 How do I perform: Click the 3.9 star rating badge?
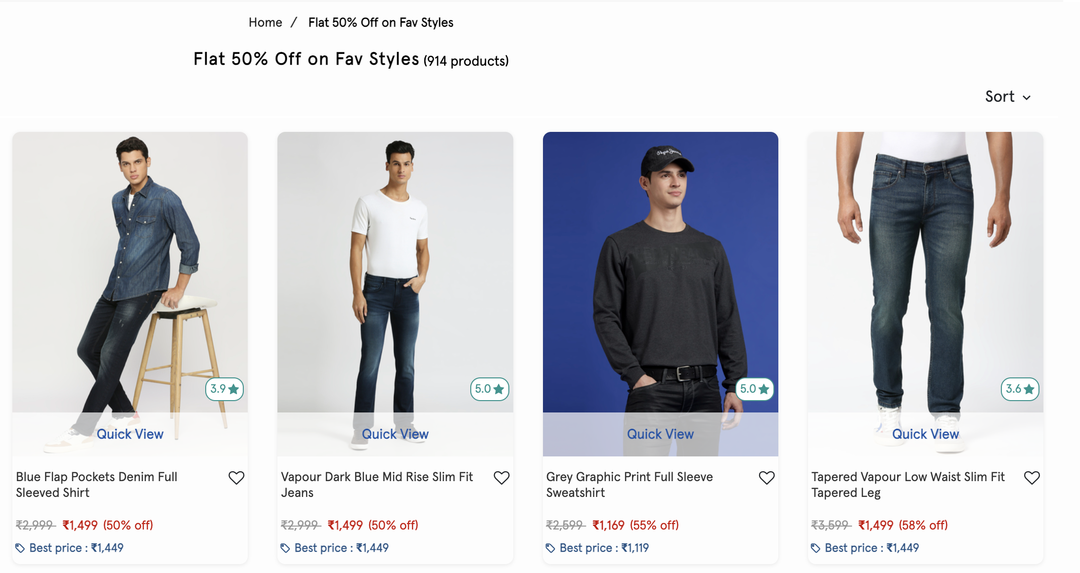coord(225,389)
